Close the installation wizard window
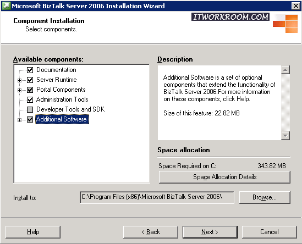 295,6
